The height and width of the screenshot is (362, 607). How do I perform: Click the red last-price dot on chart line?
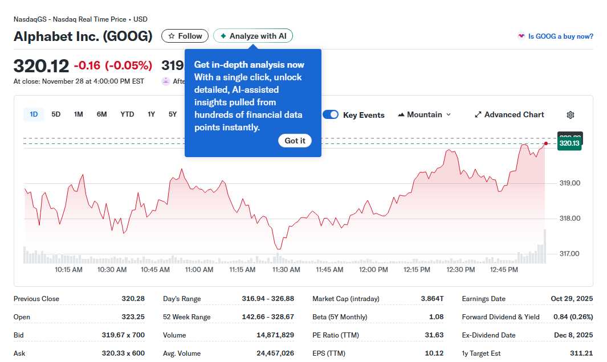click(x=546, y=143)
